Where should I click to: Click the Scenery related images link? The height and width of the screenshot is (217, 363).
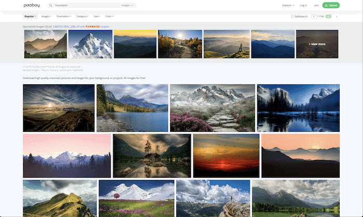[54, 70]
